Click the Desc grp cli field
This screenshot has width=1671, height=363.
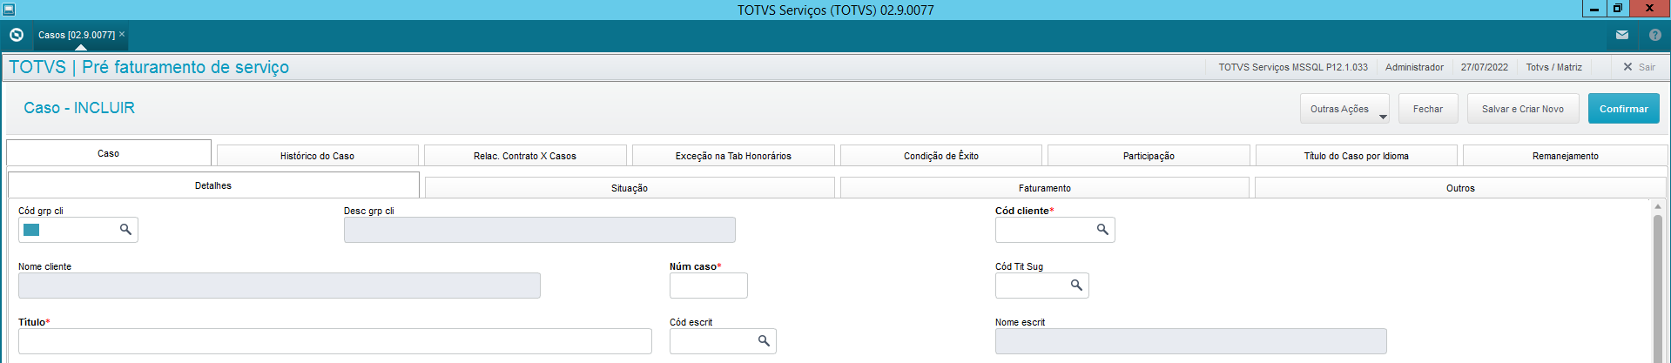coord(539,230)
